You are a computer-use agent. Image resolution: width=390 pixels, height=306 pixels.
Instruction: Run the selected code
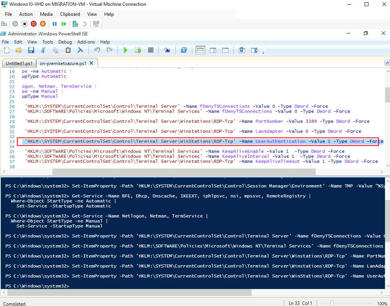(x=138, y=50)
